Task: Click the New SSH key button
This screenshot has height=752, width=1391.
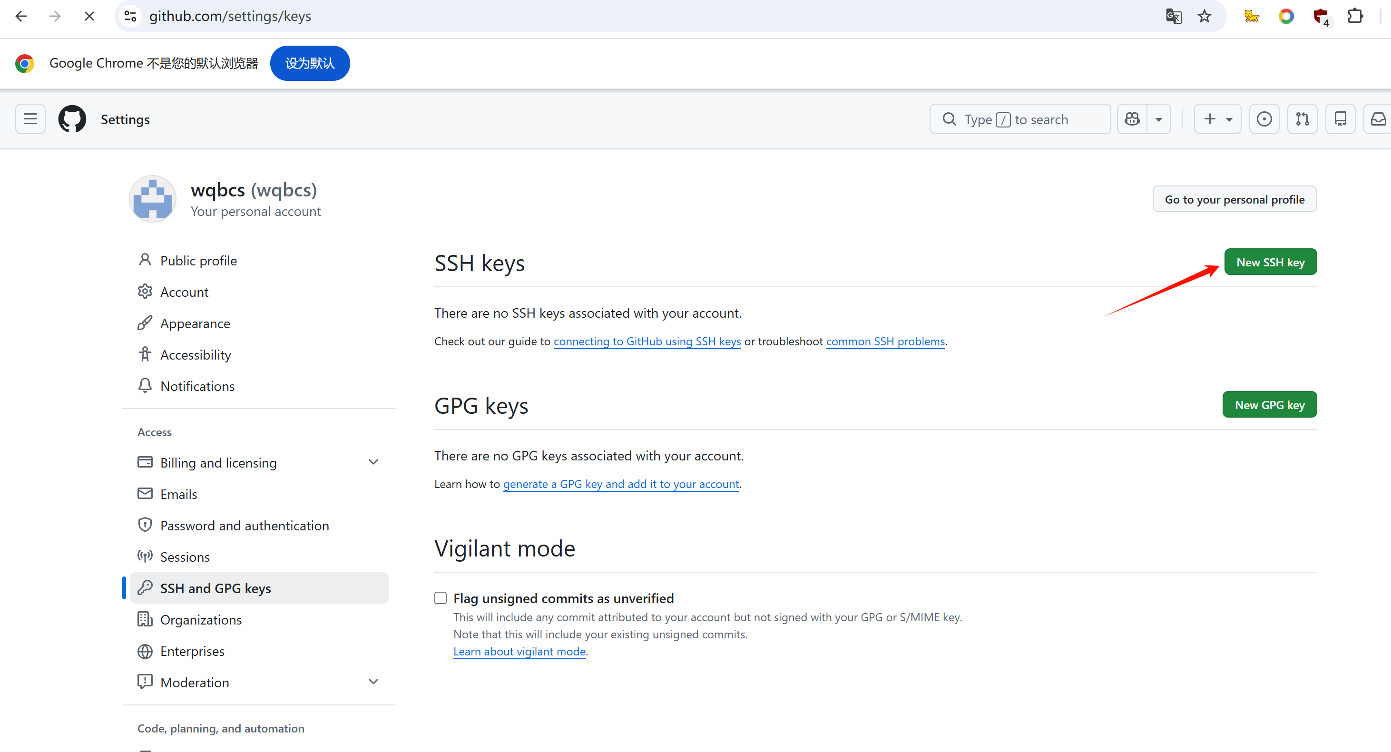Action: pyautogui.click(x=1270, y=262)
